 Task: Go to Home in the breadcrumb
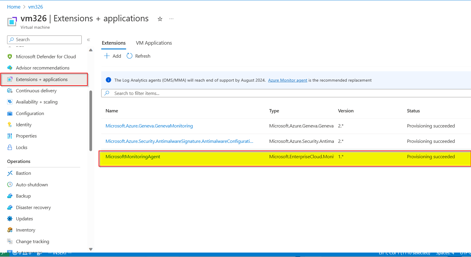(14, 7)
